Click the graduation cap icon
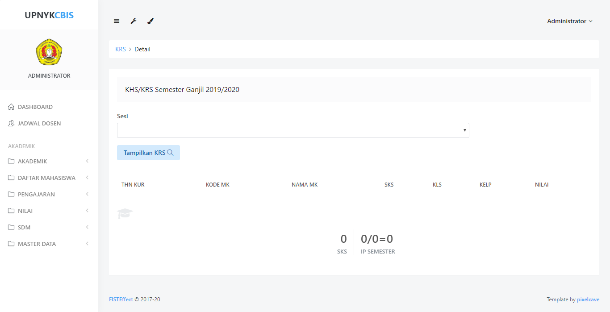Image resolution: width=610 pixels, height=312 pixels. pyautogui.click(x=125, y=214)
